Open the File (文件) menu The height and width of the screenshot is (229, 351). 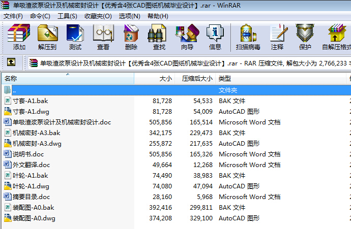point(13,16)
